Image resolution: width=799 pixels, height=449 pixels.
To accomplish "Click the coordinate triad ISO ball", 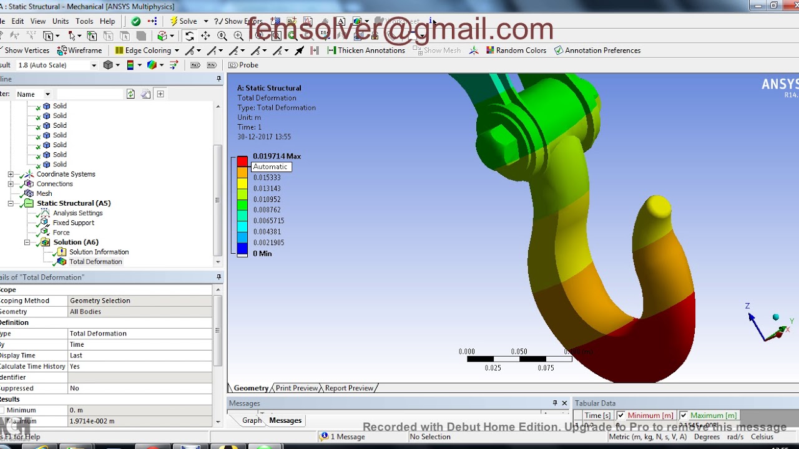I will pyautogui.click(x=776, y=317).
